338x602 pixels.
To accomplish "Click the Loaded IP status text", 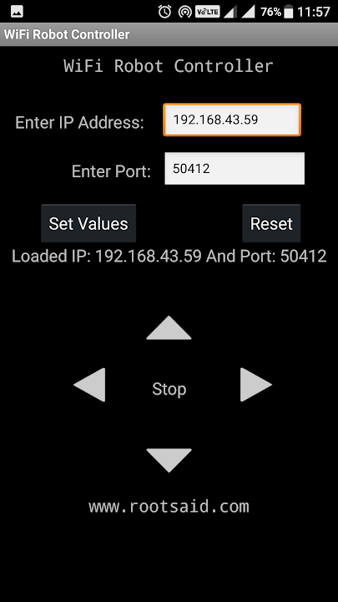I will 169,256.
